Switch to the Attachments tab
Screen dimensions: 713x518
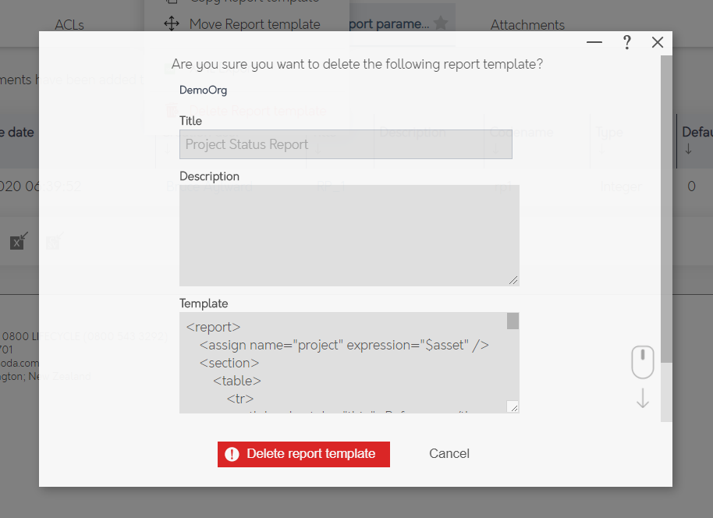click(x=527, y=24)
